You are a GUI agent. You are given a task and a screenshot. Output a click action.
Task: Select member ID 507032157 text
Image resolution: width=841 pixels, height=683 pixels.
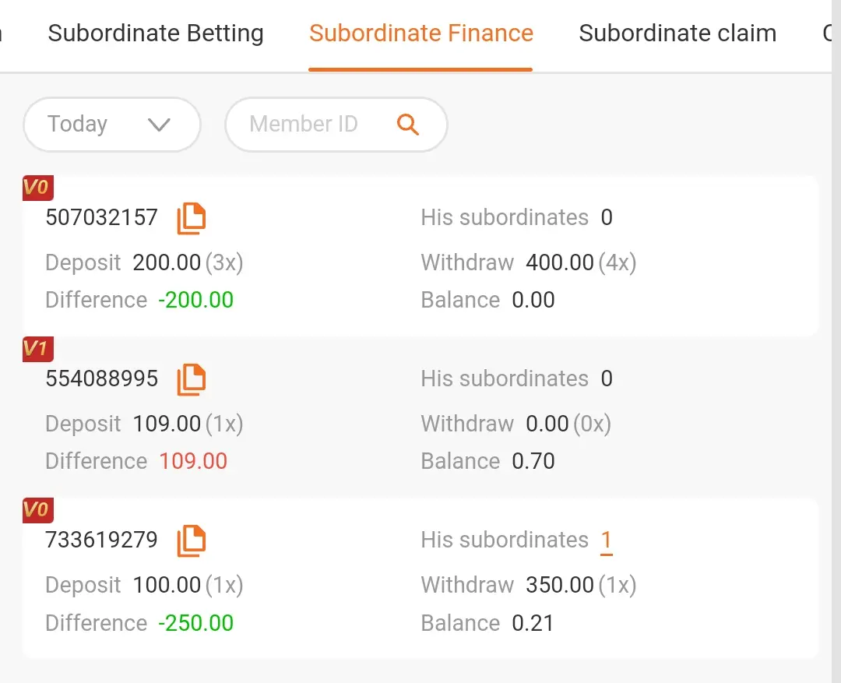coord(102,217)
